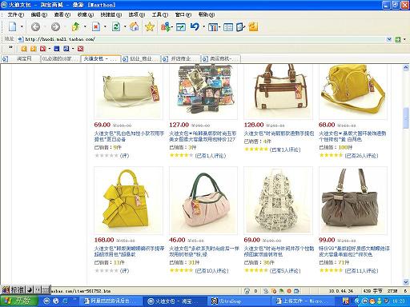Open the 已有26人评论 reviews link

point(361,156)
